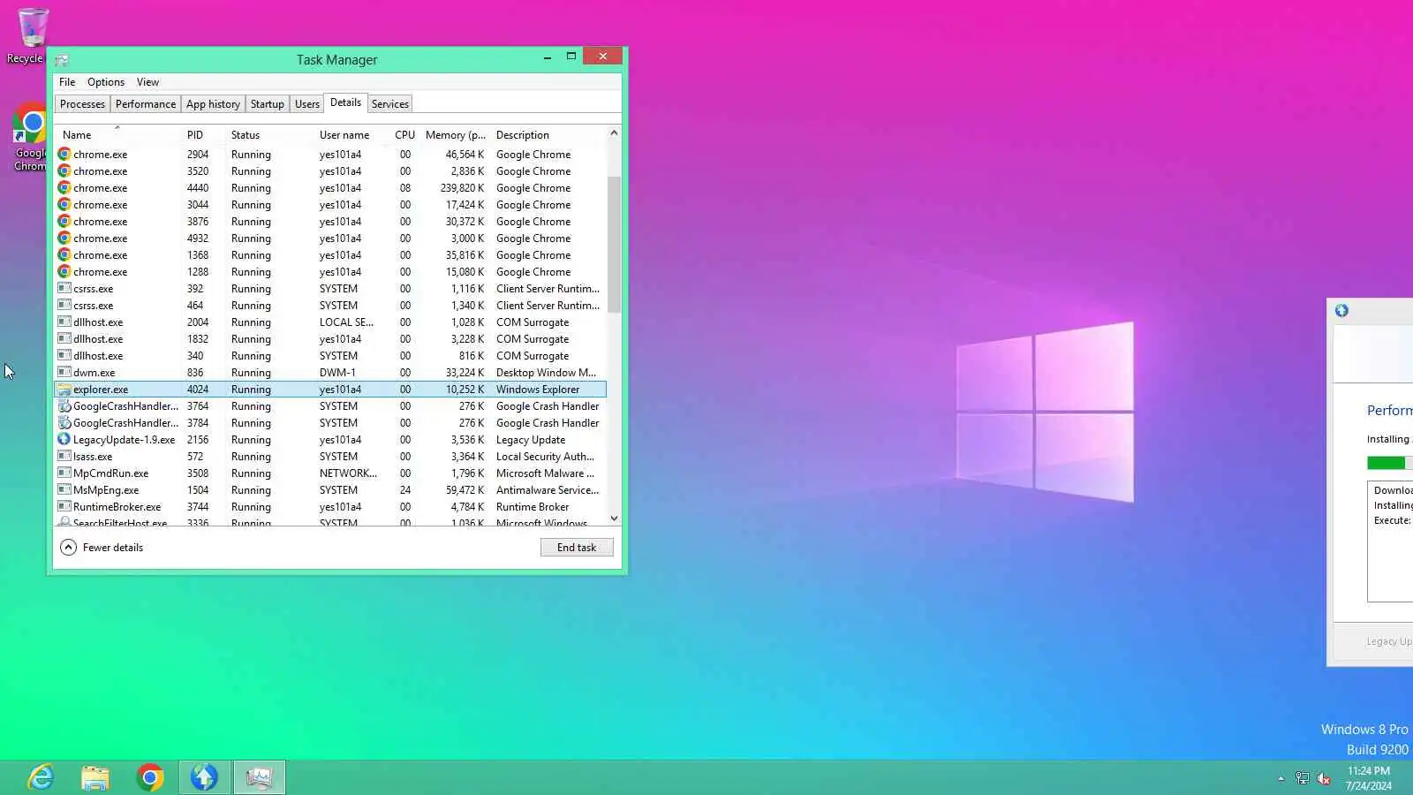
Task: Click the Task Manager taskbar button
Action: 260,777
